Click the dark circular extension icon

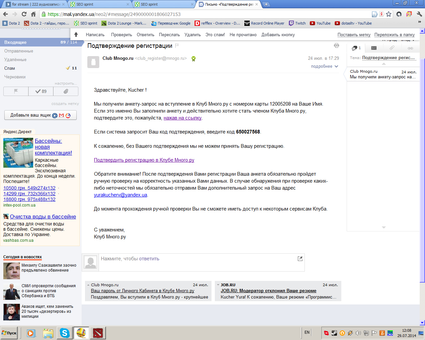coord(399,14)
